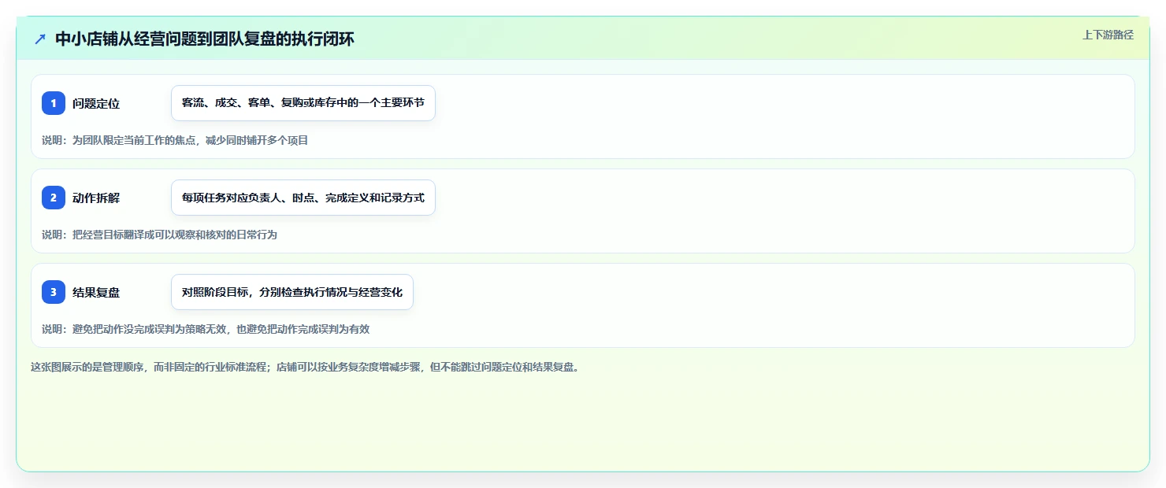The height and width of the screenshot is (488, 1166).
Task: Select the 结果复盘 step label
Action: (x=96, y=292)
